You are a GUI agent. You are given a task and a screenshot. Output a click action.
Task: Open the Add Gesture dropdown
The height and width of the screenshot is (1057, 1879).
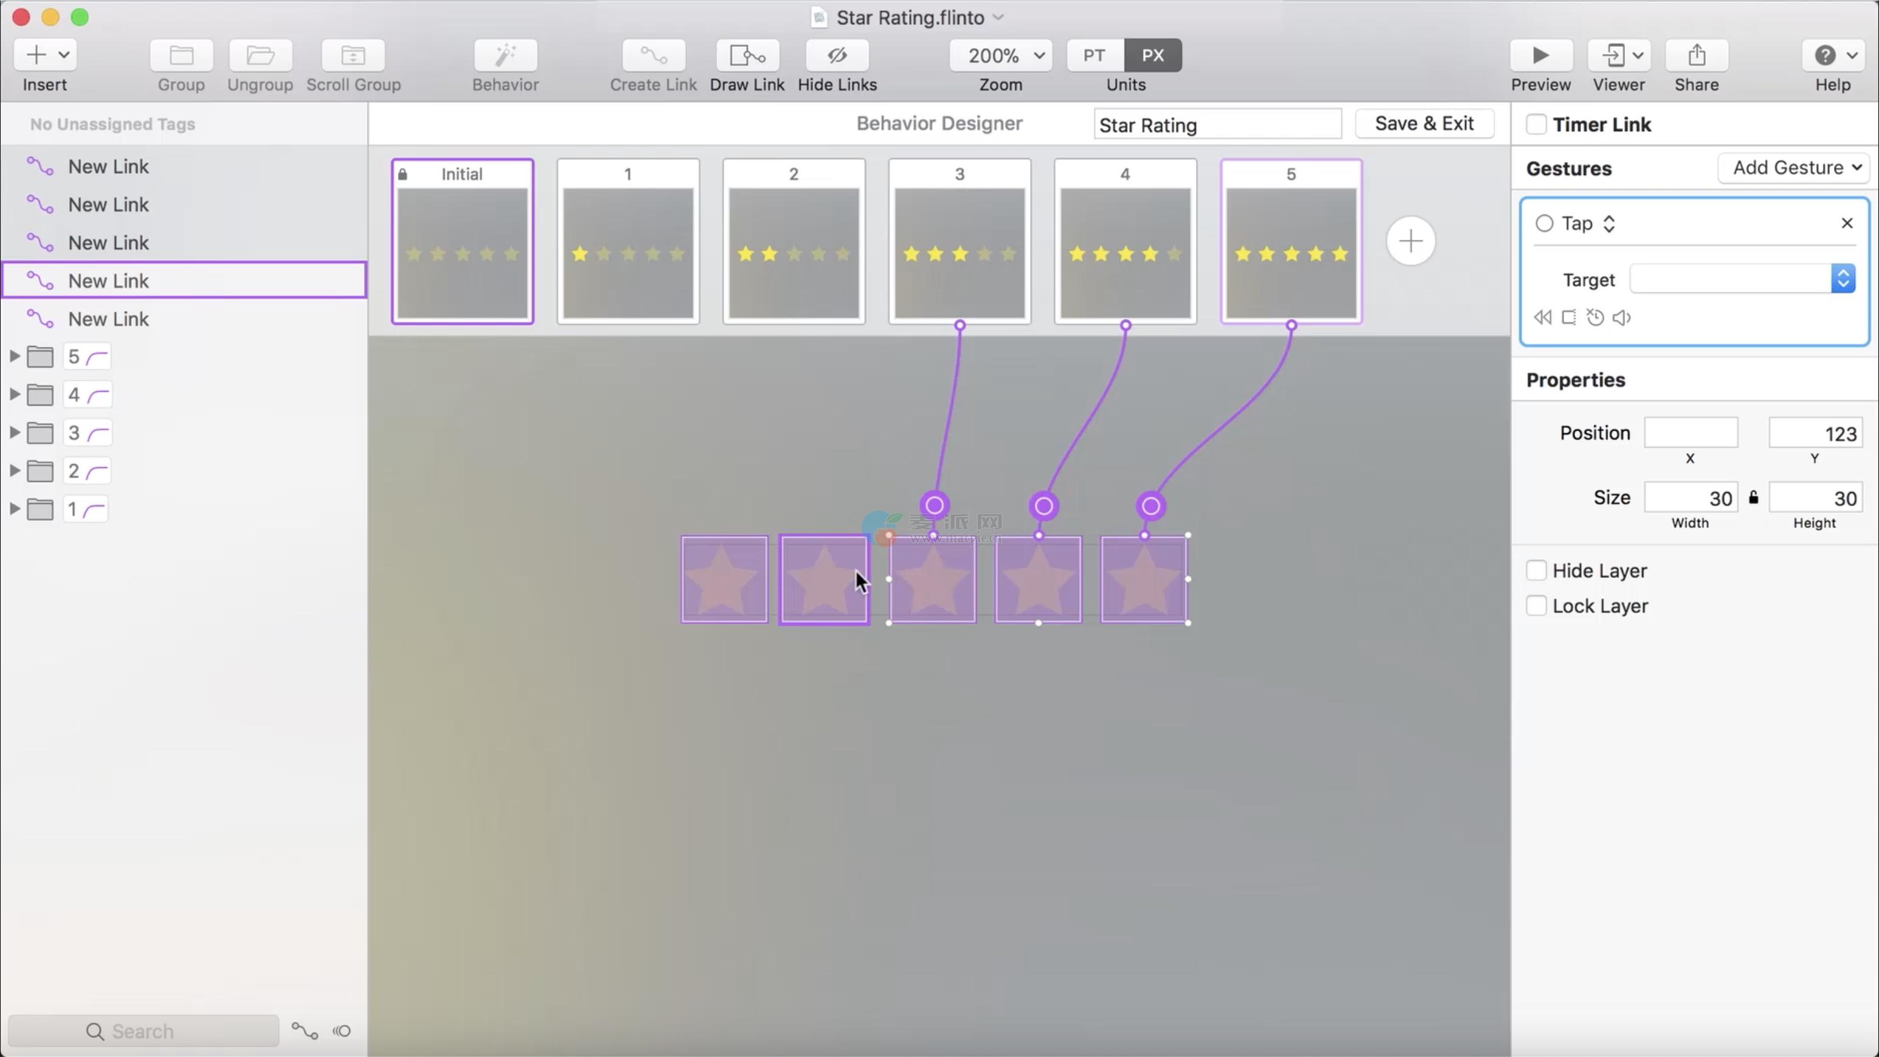[1795, 168]
